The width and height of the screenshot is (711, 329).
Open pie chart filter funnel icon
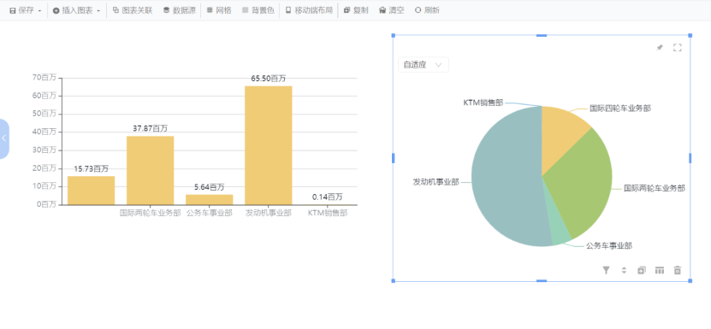(x=606, y=270)
